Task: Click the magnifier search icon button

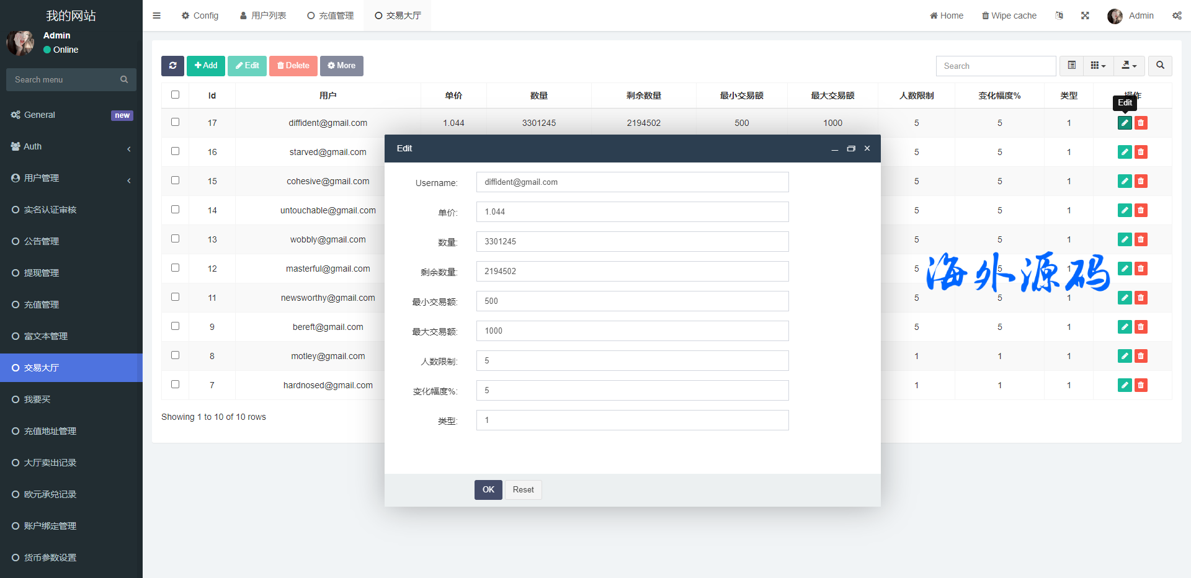Action: coord(1160,66)
